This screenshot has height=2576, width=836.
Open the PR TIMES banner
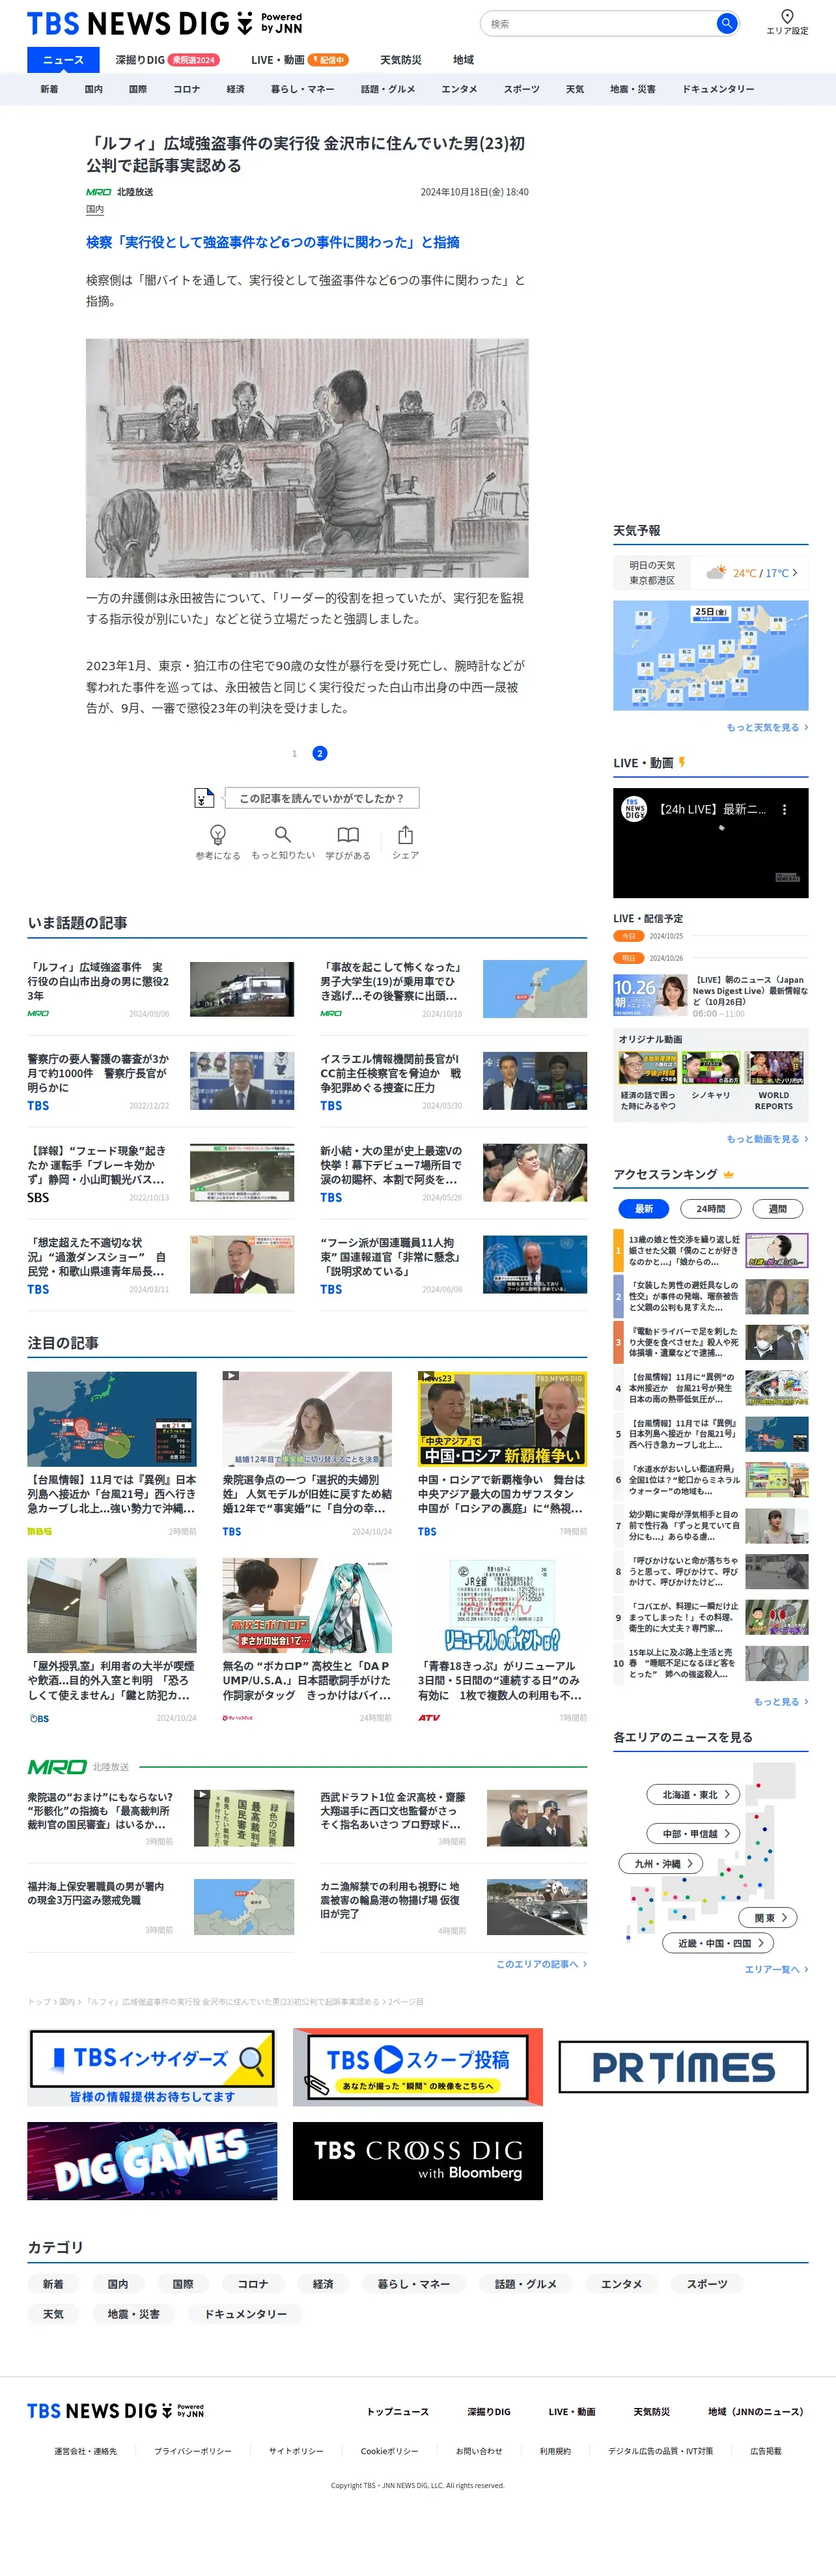683,2067
